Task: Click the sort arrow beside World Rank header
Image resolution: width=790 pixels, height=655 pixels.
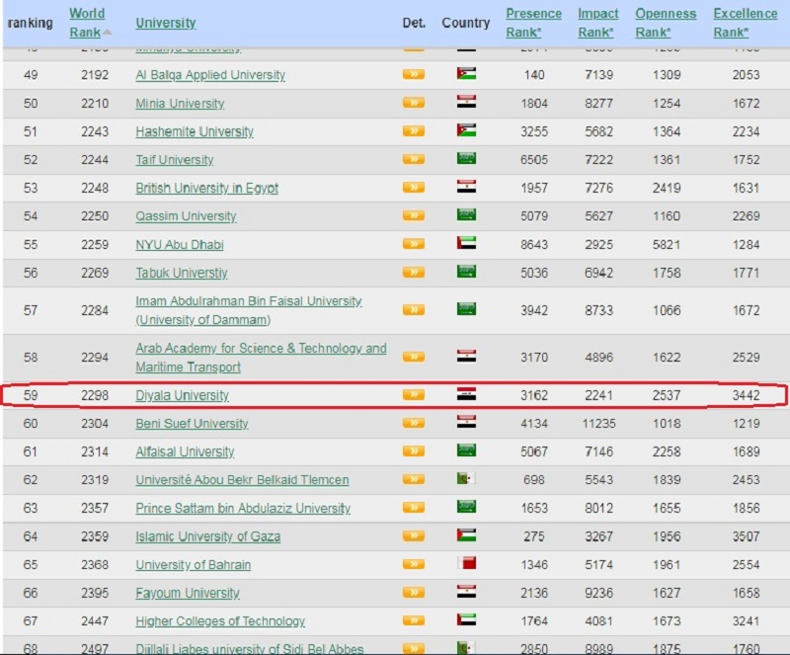Action: tap(107, 33)
